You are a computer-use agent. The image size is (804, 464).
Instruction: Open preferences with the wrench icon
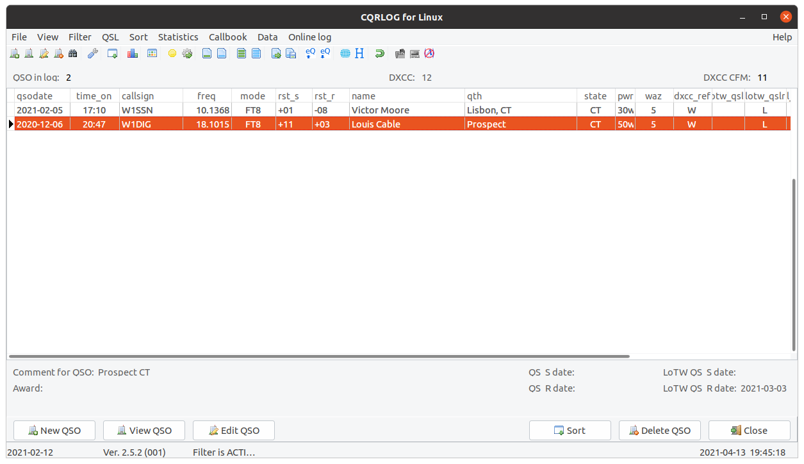93,54
